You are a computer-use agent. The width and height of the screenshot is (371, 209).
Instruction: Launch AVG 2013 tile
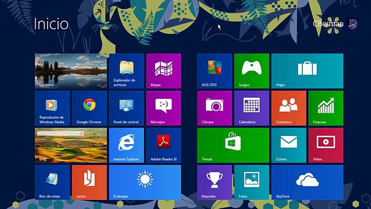pos(214,71)
